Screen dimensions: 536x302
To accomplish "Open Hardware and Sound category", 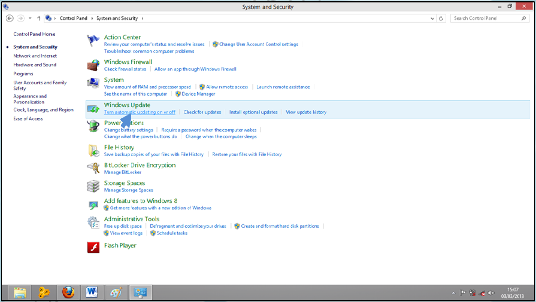I will [x=35, y=65].
